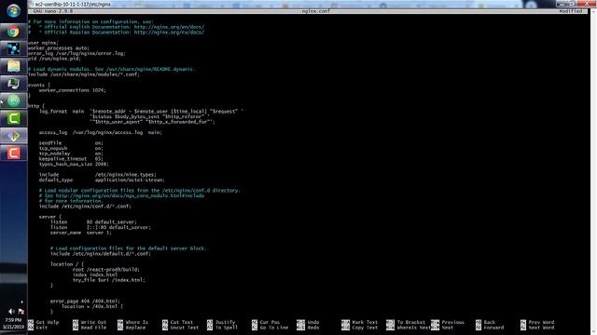597x335 pixels.
Task: Click the 'Where Is' nano shortcut
Action: (x=136, y=322)
